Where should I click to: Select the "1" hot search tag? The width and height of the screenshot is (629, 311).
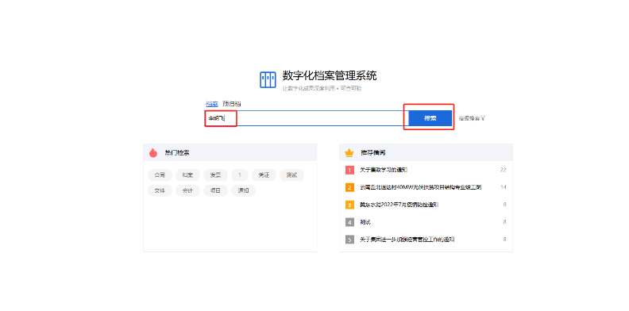pyautogui.click(x=240, y=175)
